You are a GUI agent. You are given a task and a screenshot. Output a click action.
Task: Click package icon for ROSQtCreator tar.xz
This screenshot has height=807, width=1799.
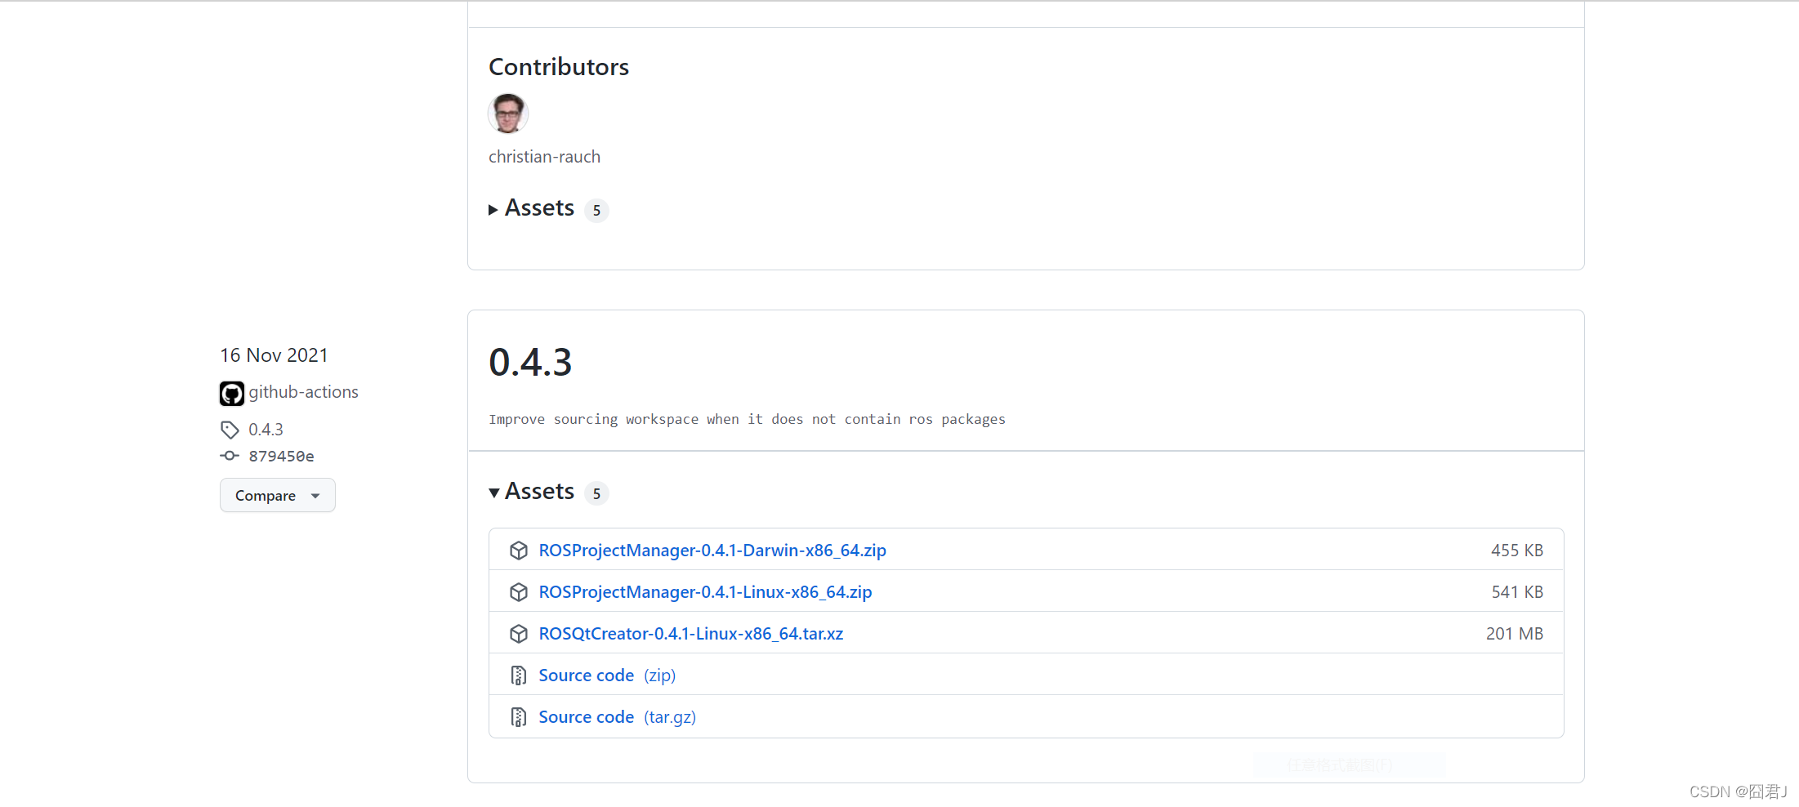pyautogui.click(x=519, y=634)
